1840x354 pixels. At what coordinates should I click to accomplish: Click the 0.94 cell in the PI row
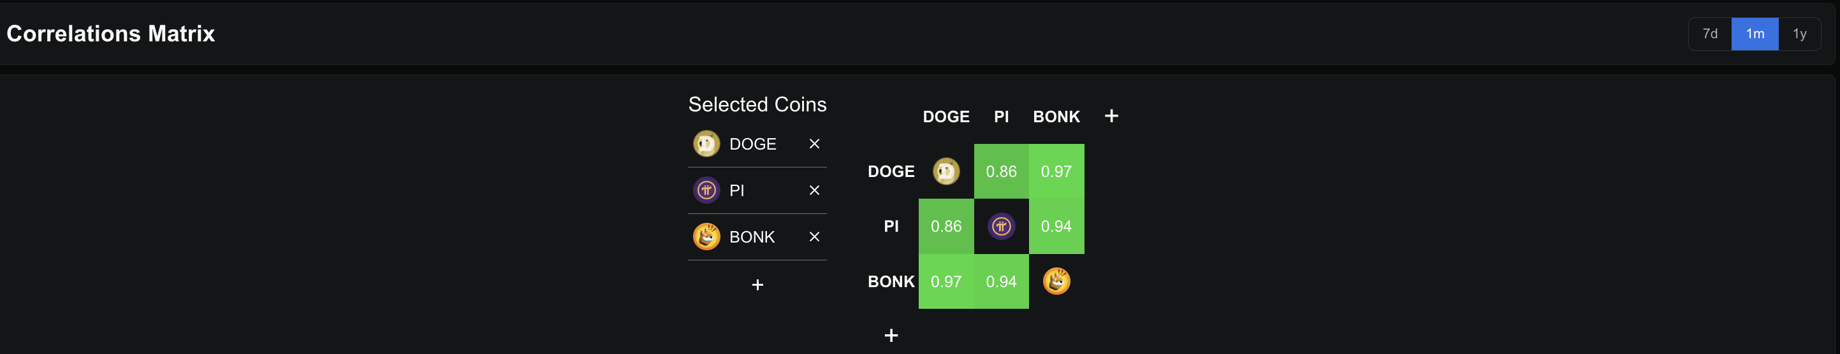tap(1056, 226)
